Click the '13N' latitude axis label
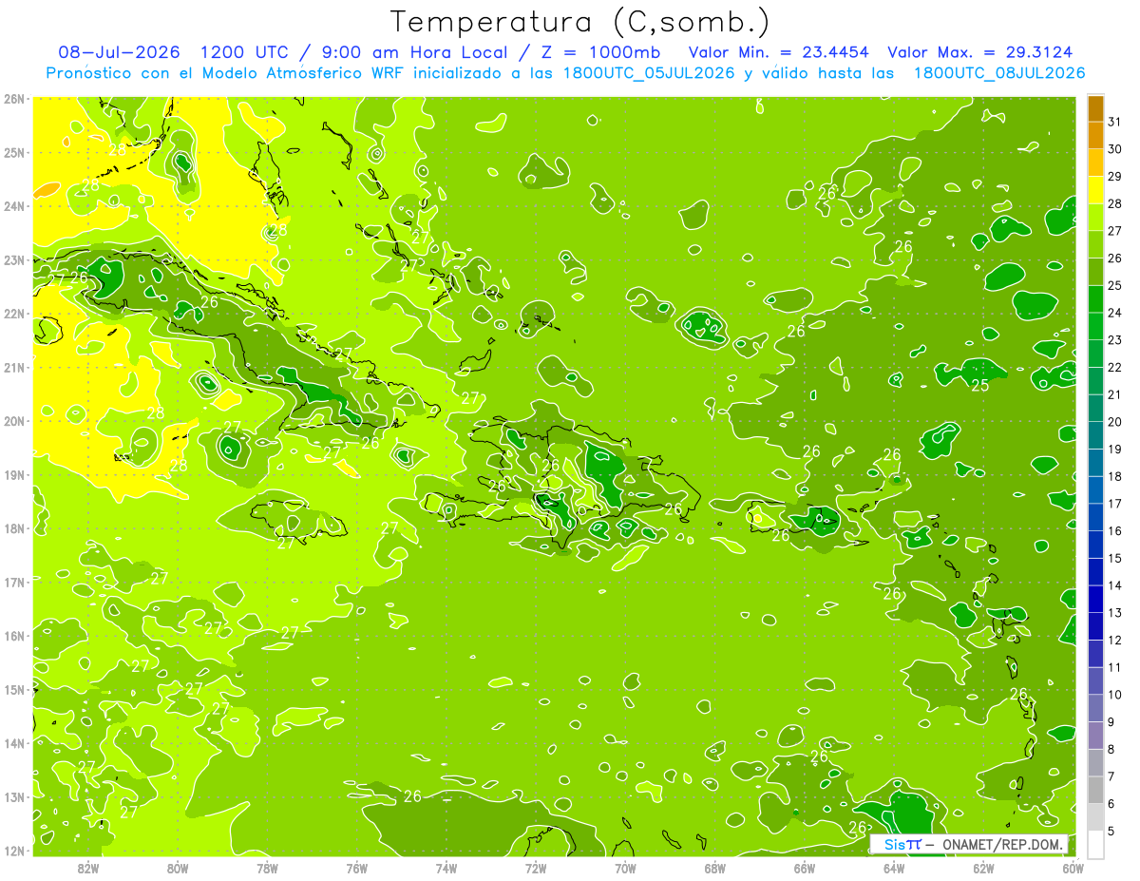The width and height of the screenshot is (1140, 881). coord(14,796)
